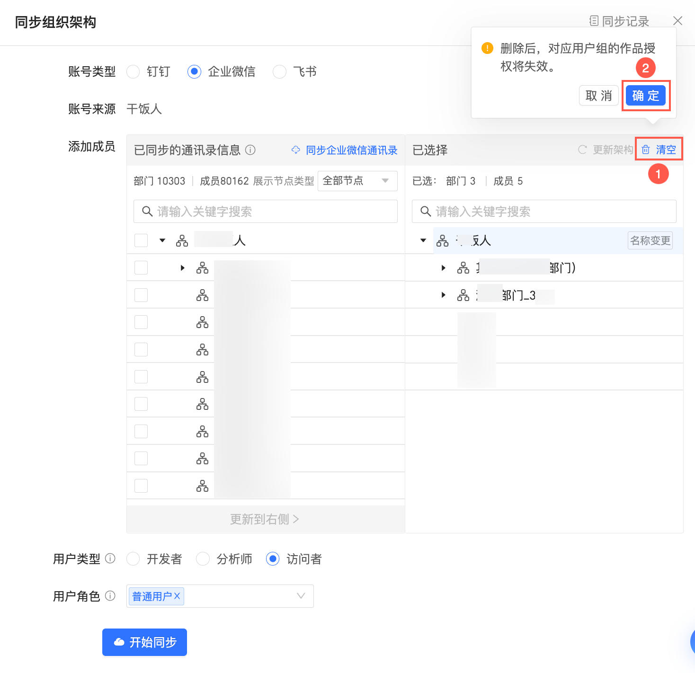The image size is (695, 673).
Task: Check the third child department checkbox
Action: coord(141,322)
